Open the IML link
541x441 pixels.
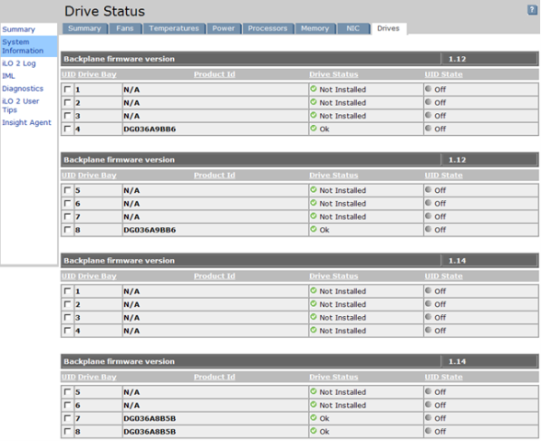8,76
